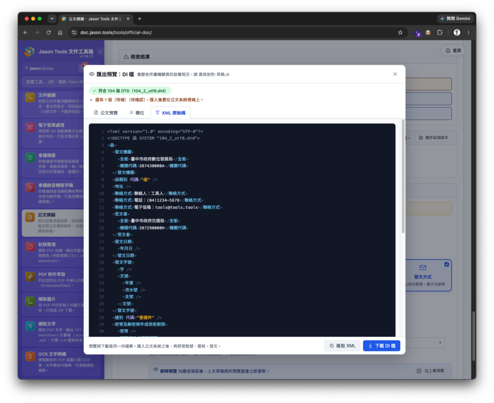Collapse the sidebar with the chevron
The height and width of the screenshot is (403, 494).
point(100,52)
